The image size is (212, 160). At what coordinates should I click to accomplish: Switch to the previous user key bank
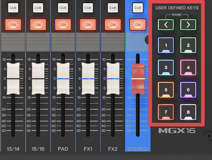[166, 25]
